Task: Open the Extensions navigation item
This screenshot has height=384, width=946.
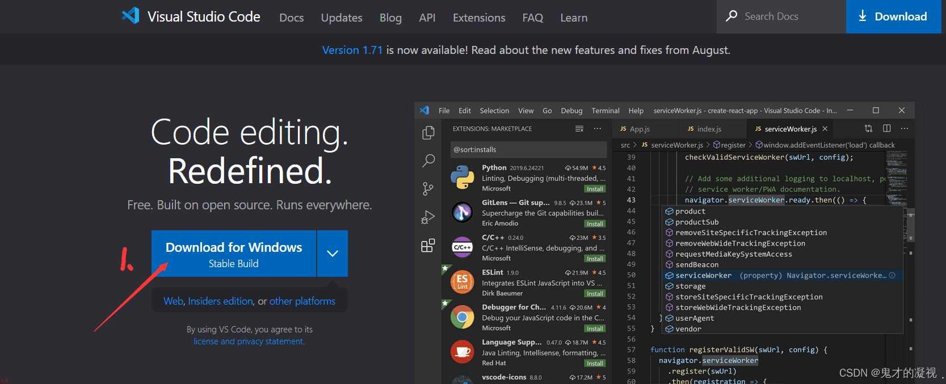Action: pyautogui.click(x=479, y=18)
